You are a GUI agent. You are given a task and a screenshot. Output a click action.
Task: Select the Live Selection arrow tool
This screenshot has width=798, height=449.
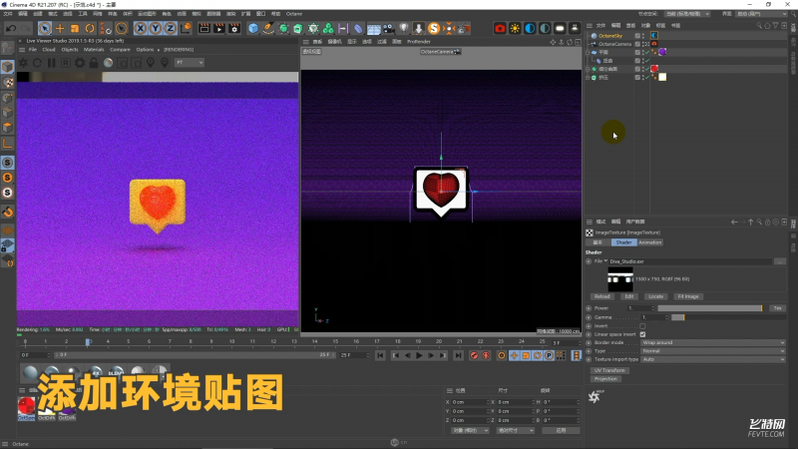tap(45, 29)
